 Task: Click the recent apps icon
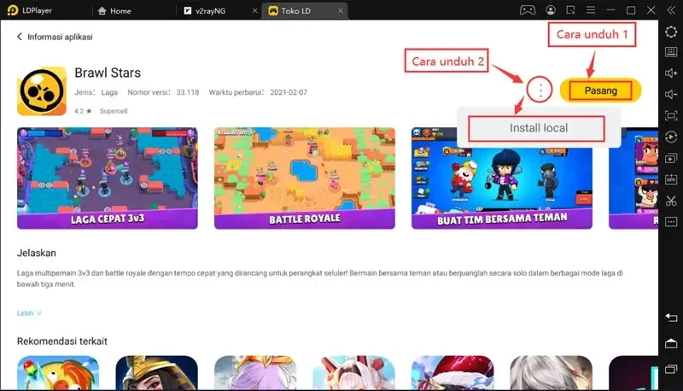[x=671, y=370]
